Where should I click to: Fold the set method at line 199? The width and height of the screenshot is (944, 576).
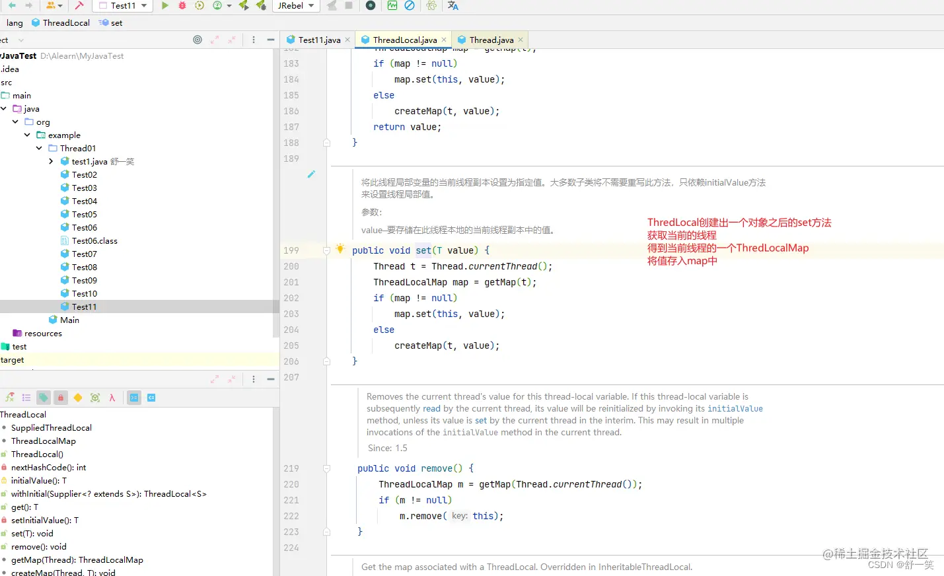[326, 250]
